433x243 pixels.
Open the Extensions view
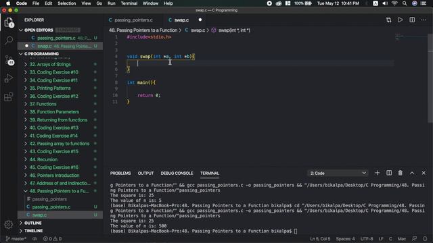[x=9, y=97]
